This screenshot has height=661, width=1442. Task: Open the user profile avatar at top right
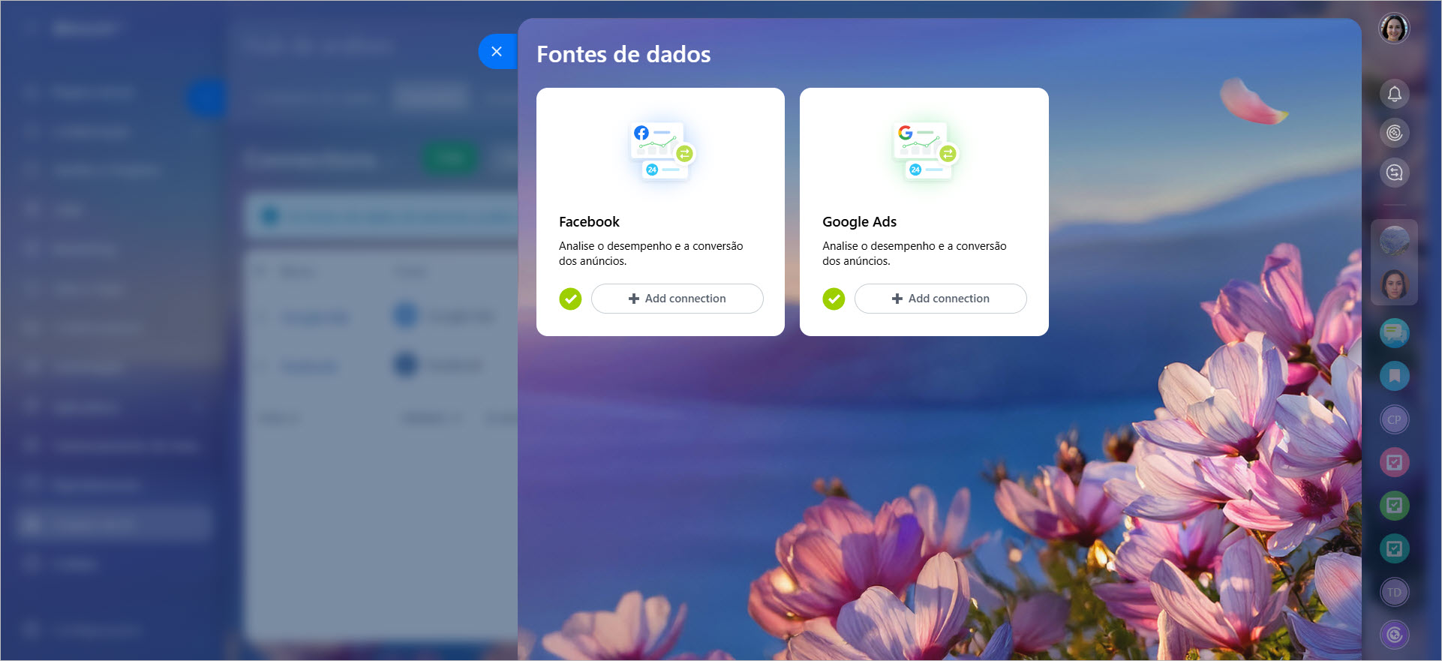(x=1394, y=29)
